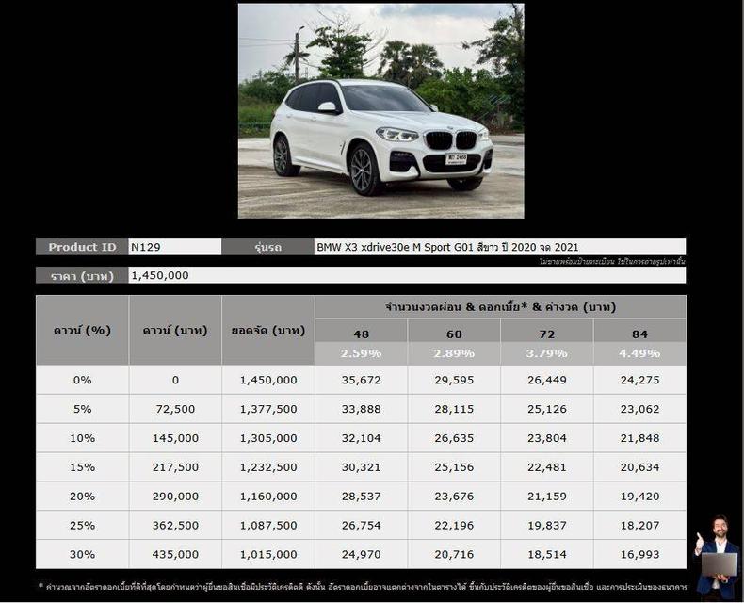Click the 4.49% interest rate cell
Viewport: 744px width, 603px height.
click(640, 353)
